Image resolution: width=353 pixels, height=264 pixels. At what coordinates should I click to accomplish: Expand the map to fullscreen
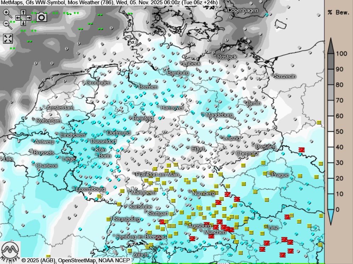point(8,39)
